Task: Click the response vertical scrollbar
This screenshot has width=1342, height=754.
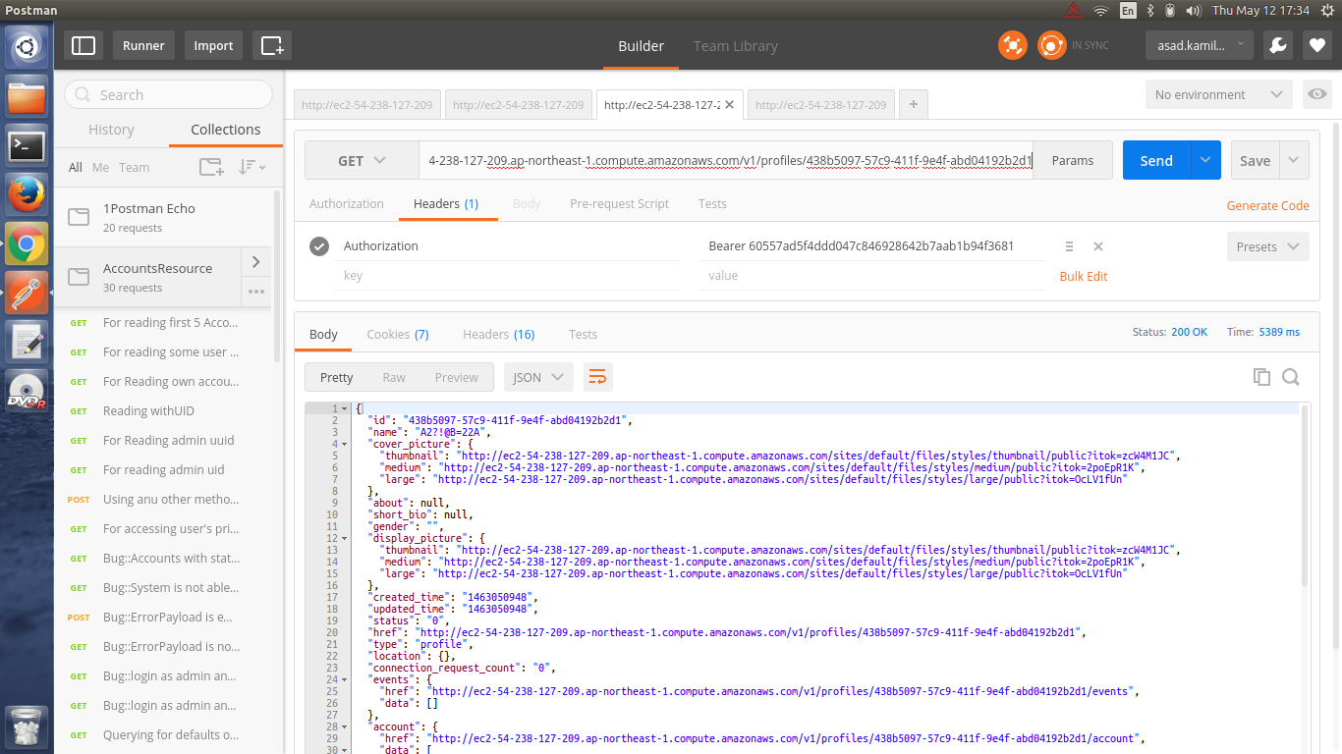Action: 1305,491
